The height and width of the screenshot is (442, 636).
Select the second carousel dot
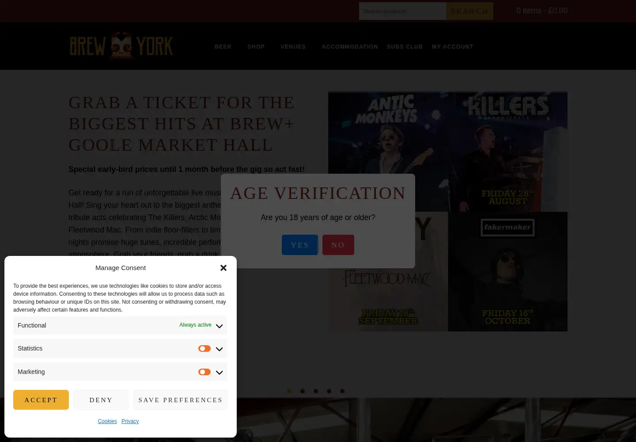coord(303,391)
